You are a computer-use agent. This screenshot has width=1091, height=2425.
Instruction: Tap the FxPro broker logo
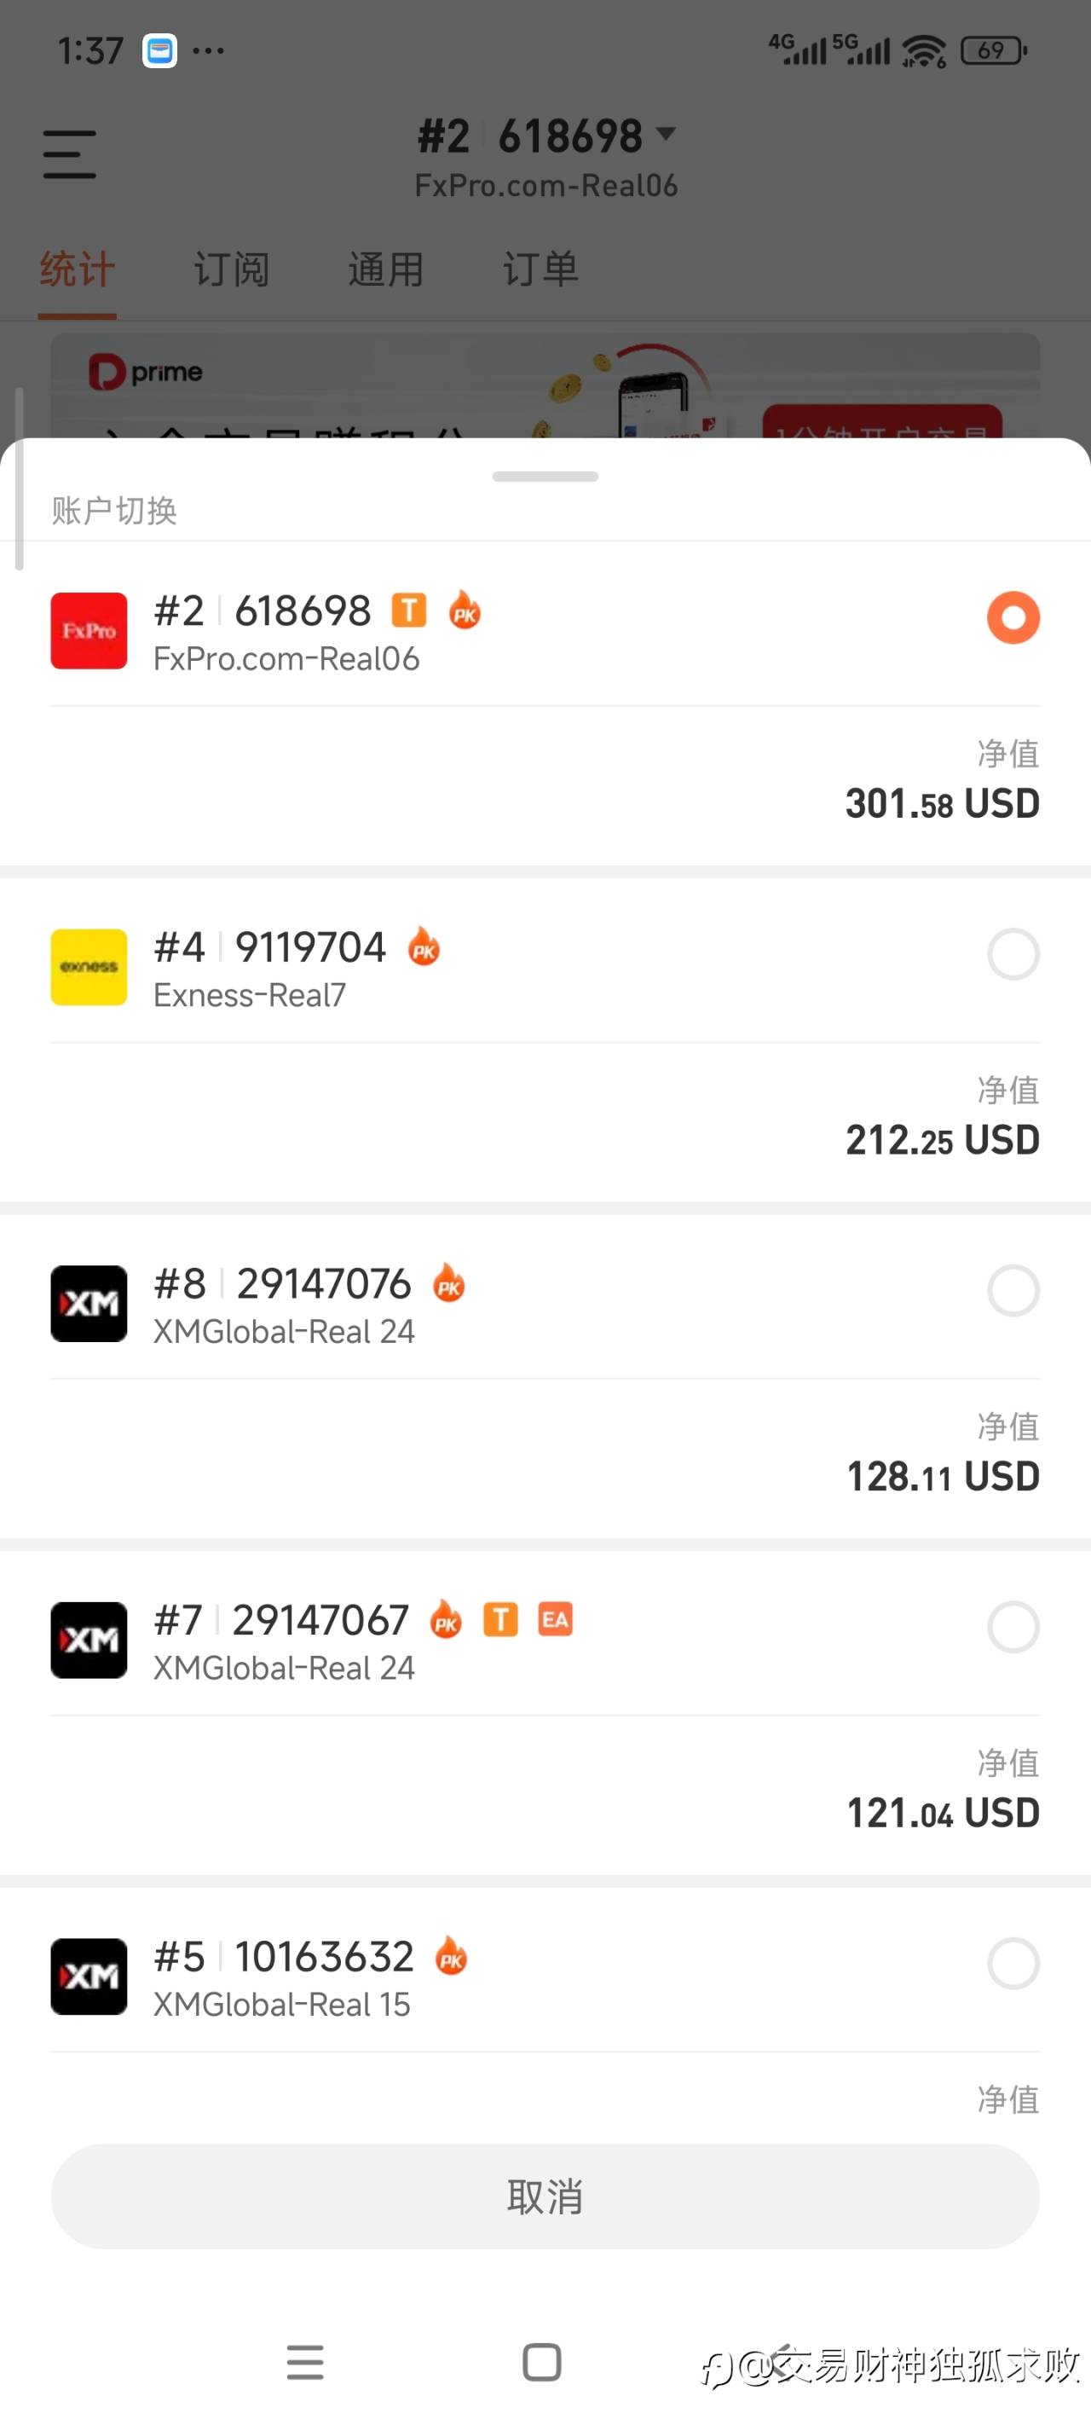[x=89, y=631]
